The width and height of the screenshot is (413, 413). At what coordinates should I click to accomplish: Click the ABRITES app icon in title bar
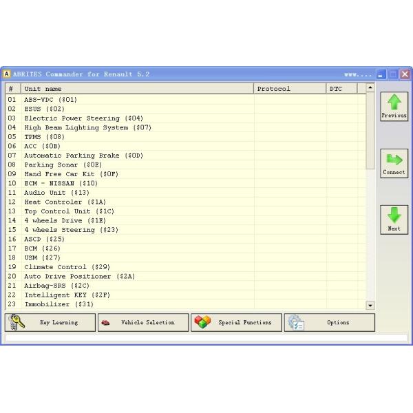(7, 74)
